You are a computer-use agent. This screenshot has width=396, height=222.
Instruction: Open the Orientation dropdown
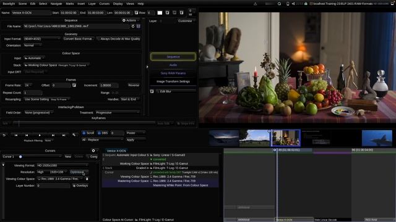tap(33, 45)
